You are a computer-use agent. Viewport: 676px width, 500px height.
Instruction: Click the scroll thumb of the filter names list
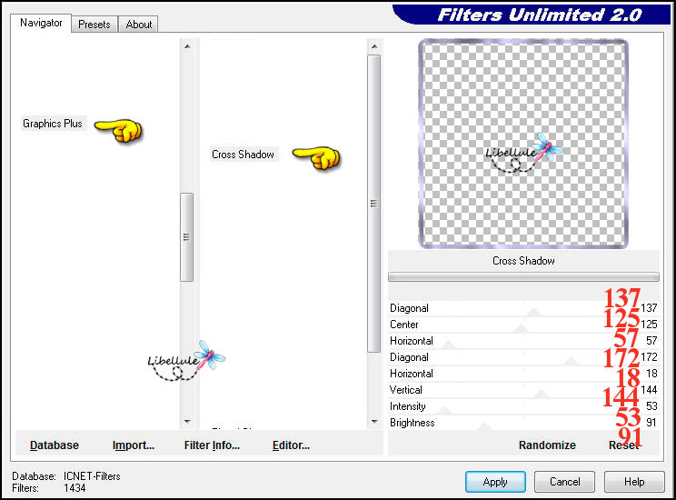coord(373,204)
